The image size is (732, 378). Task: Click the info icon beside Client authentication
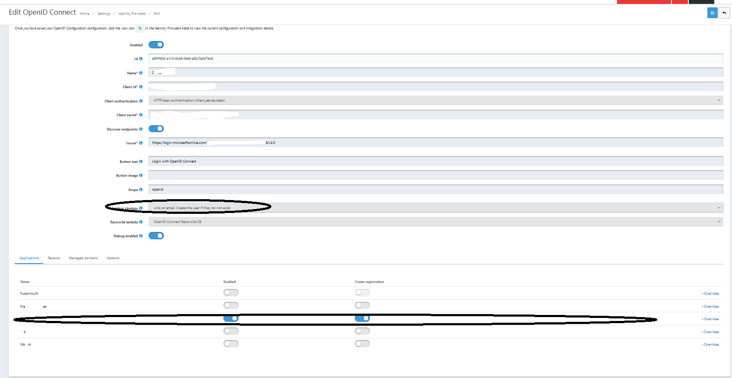point(141,101)
